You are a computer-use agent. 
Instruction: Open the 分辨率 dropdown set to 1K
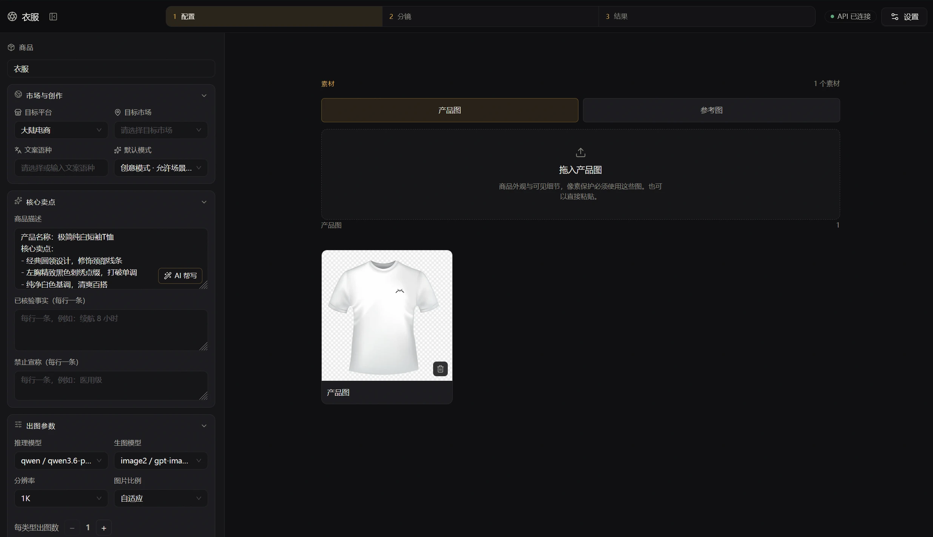(x=61, y=499)
